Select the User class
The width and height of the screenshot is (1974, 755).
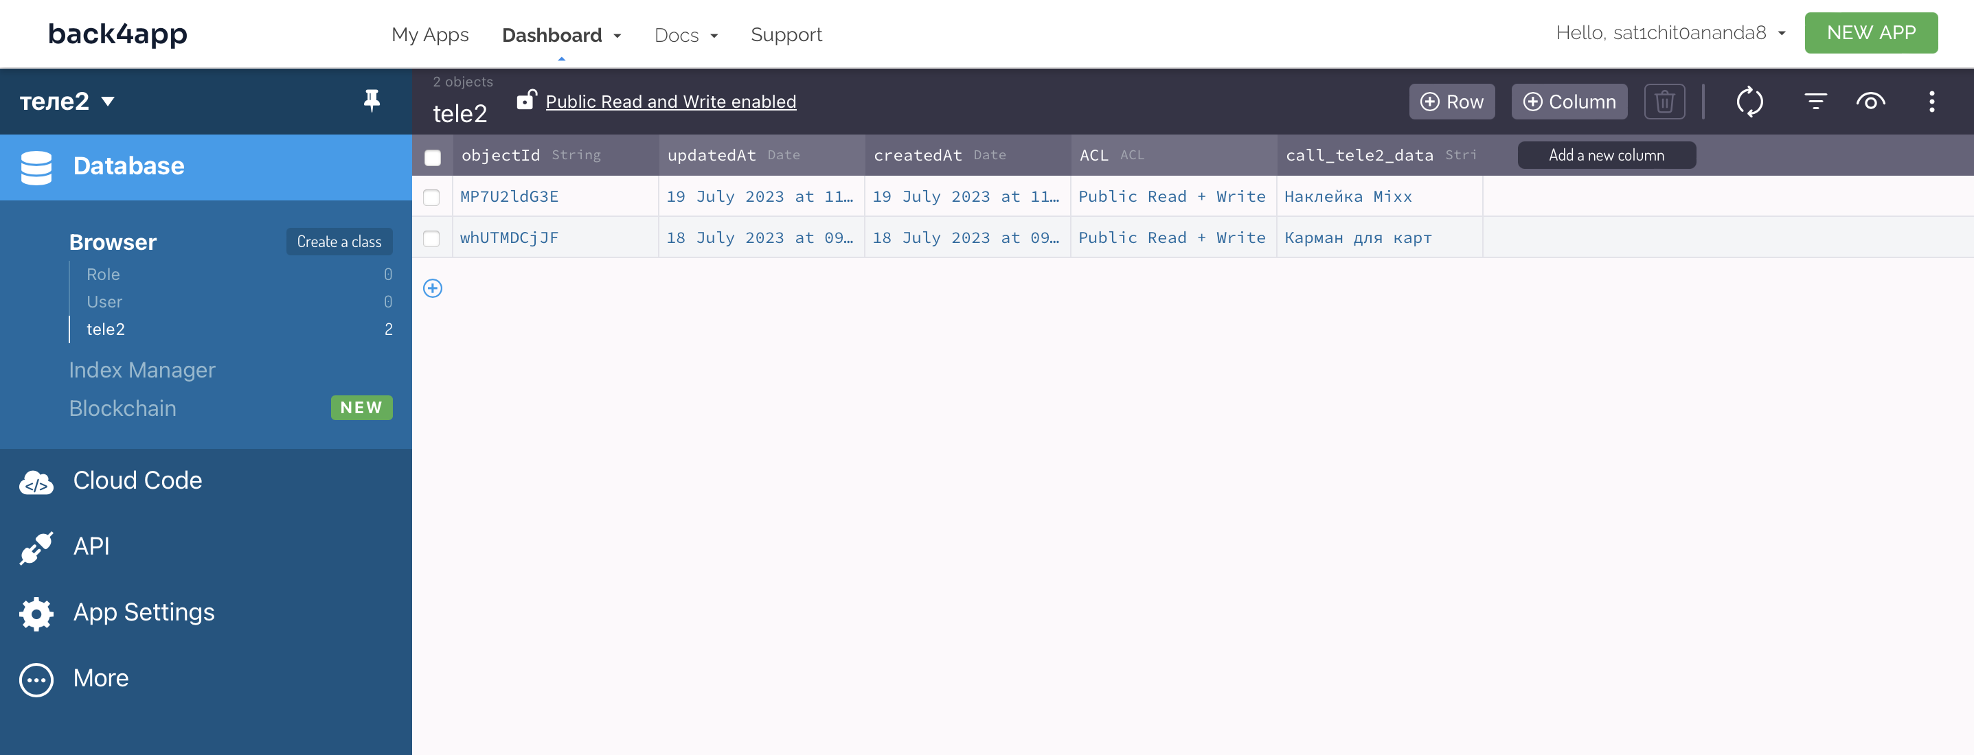104,302
